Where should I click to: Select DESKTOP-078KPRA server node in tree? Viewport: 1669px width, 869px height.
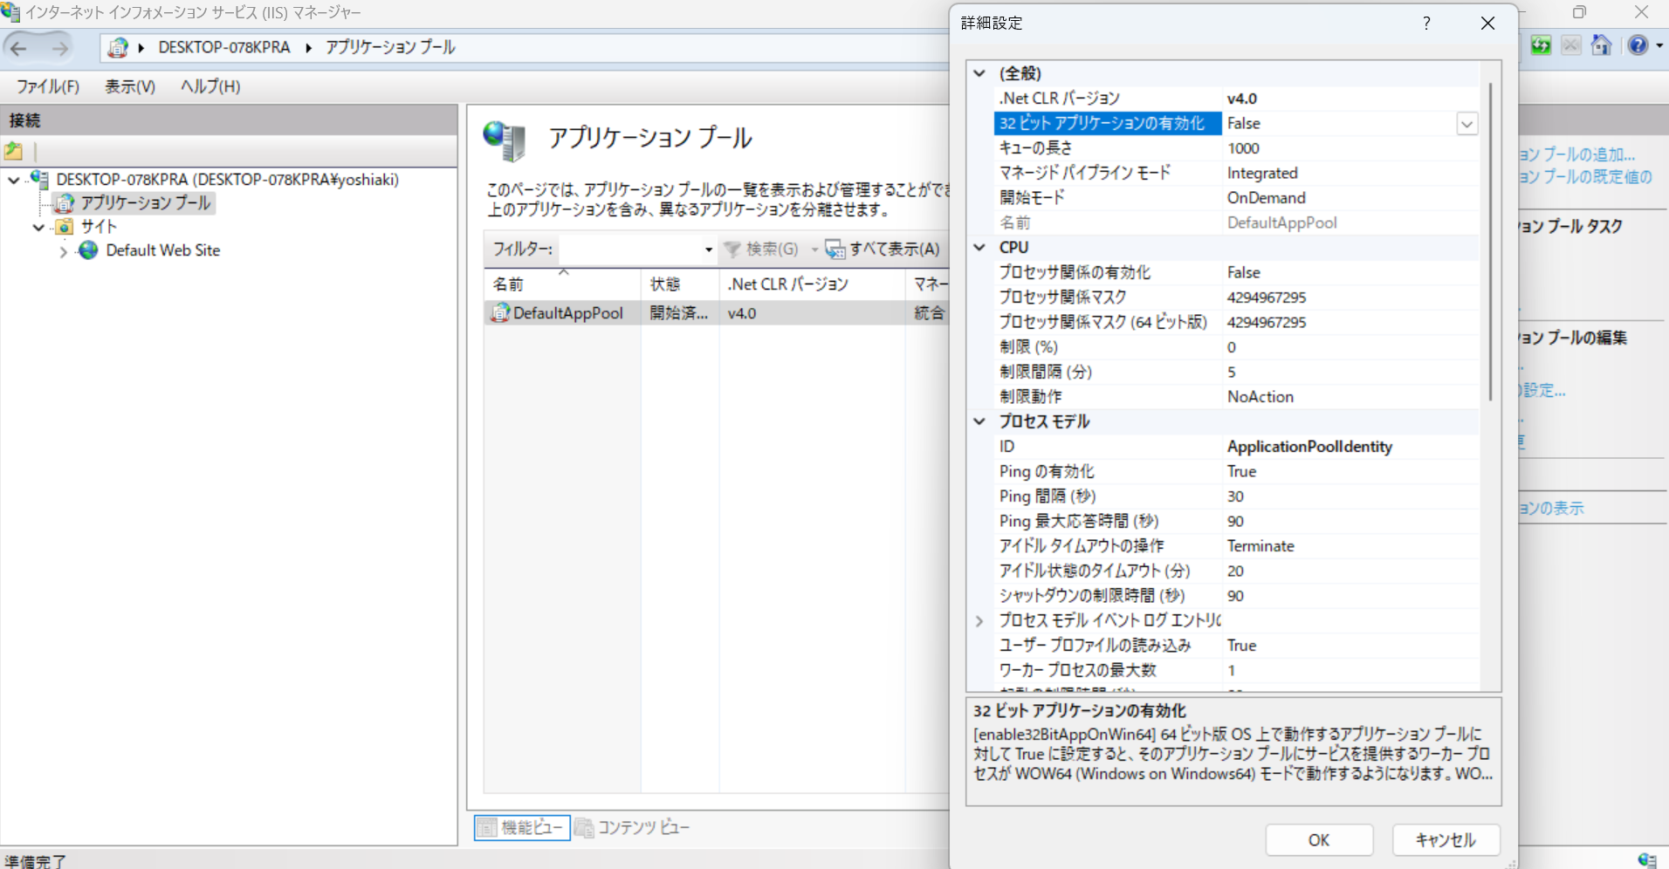click(227, 180)
